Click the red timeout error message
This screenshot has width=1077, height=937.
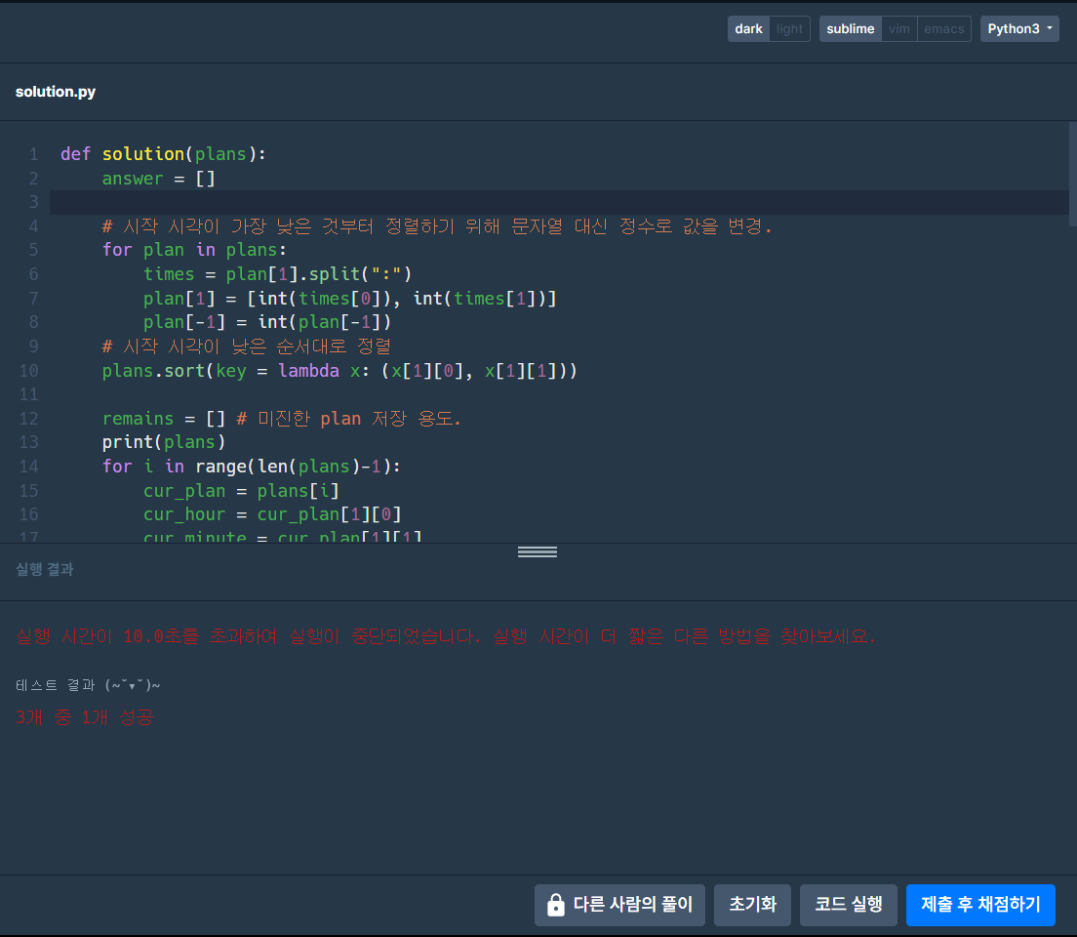point(446,636)
